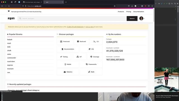Open a new browser tab
Image resolution: width=179 pixels, height=101 pixels.
point(66,2)
